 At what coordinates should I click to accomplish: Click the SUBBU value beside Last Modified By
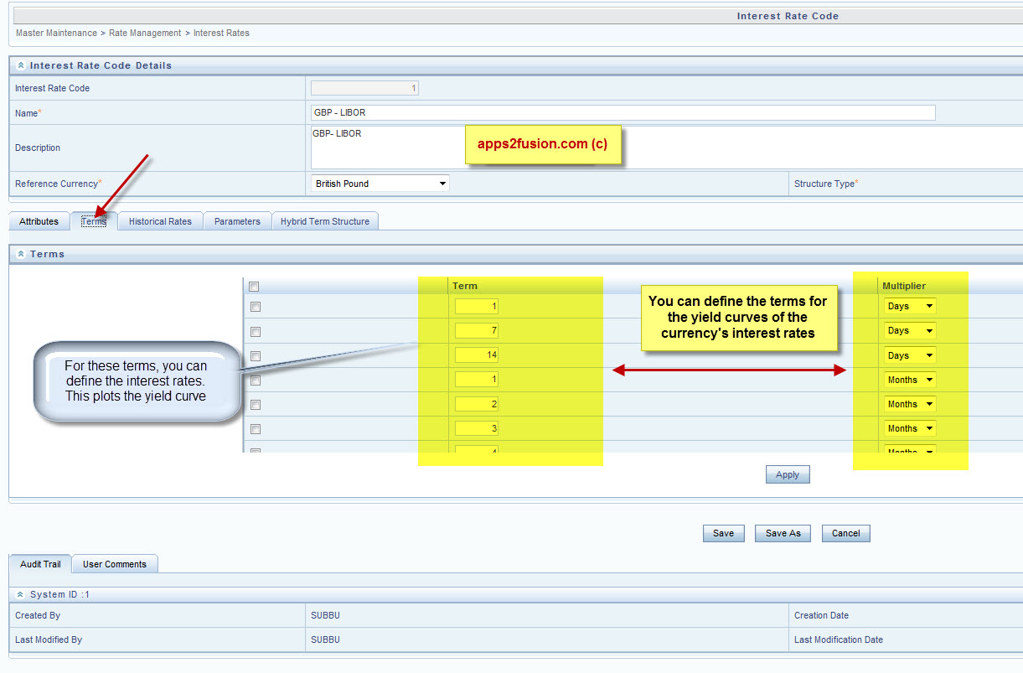325,639
